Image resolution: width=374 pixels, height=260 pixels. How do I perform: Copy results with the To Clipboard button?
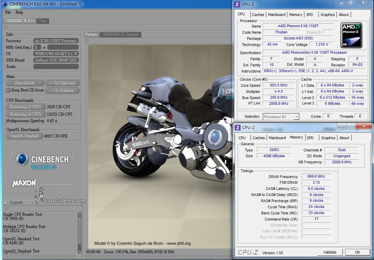pyautogui.click(x=62, y=83)
